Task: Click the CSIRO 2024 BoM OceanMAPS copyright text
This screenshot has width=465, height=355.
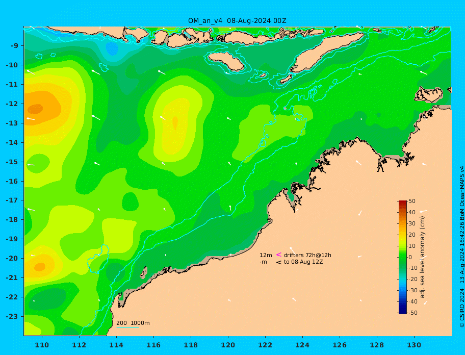Action: (x=461, y=247)
